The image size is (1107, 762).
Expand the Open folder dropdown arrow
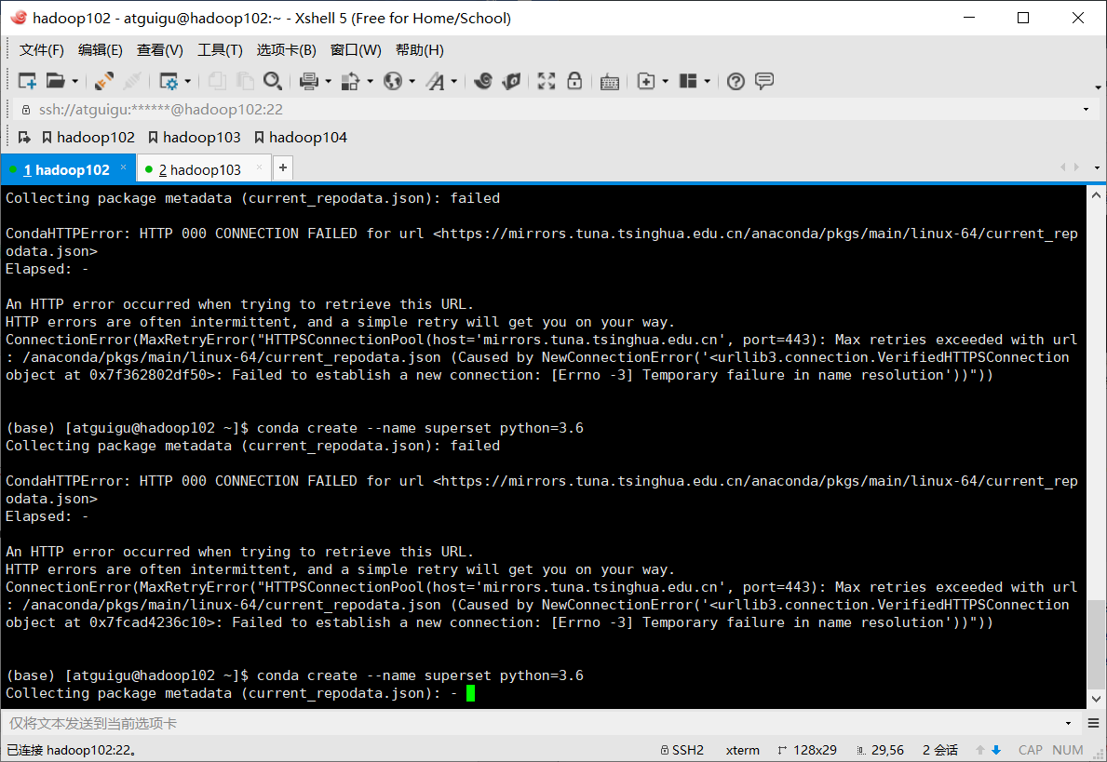[x=74, y=82]
